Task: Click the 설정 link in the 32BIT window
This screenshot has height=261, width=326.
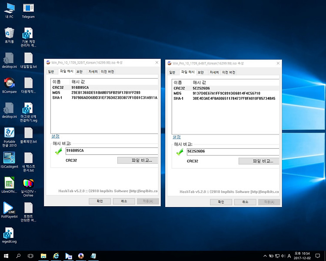Action: click(x=56, y=136)
